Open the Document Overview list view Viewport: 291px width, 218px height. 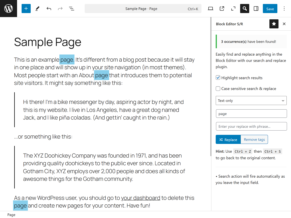click(72, 9)
